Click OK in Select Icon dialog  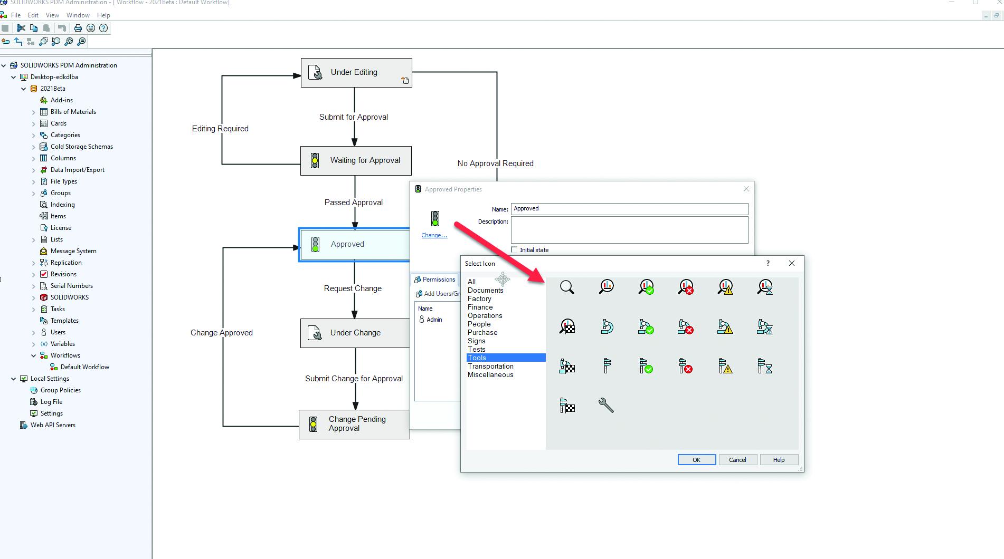coord(697,460)
